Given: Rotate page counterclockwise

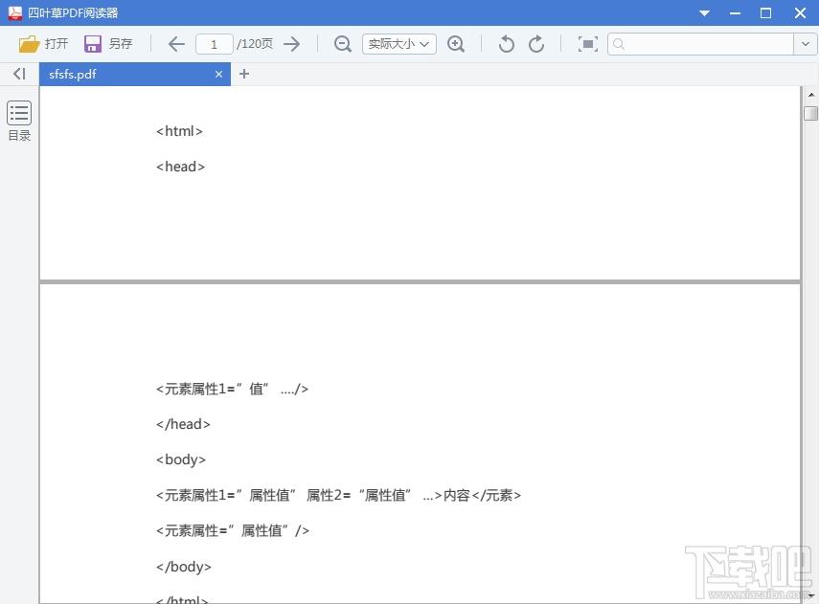Looking at the screenshot, I should (x=506, y=44).
